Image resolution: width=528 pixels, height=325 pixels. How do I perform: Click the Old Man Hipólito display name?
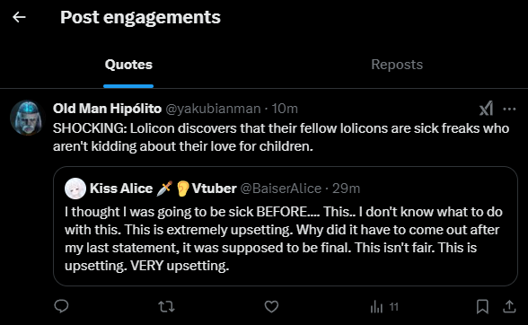[107, 109]
